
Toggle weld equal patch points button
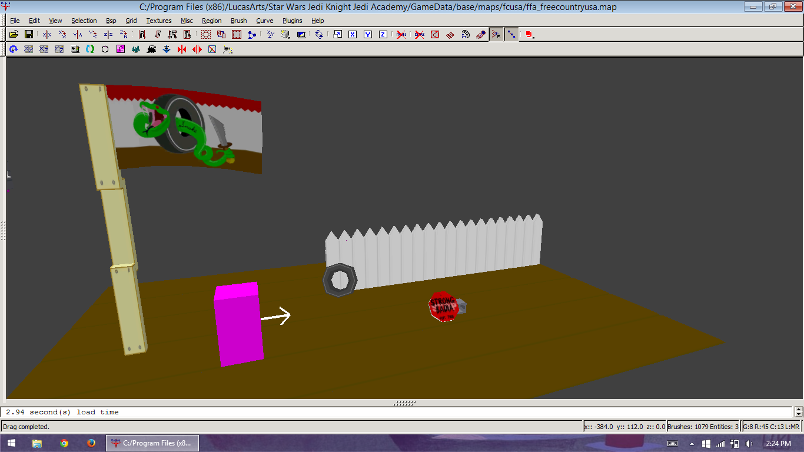coord(496,35)
